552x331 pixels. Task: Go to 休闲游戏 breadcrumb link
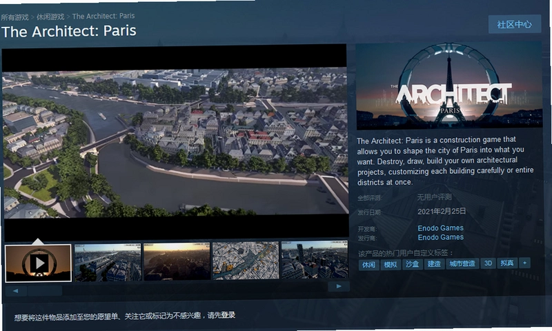point(50,17)
